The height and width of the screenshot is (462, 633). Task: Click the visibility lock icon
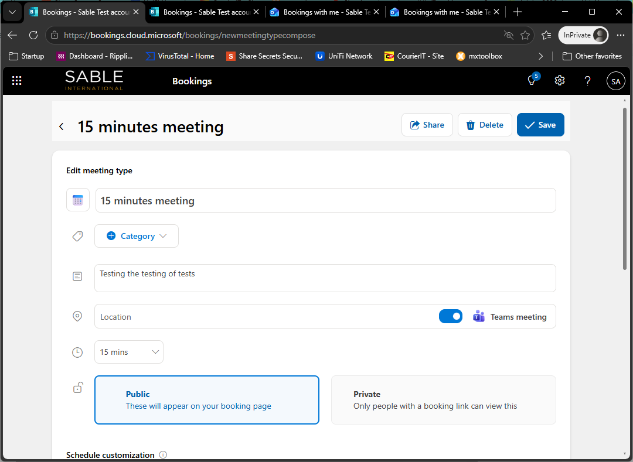pos(78,388)
